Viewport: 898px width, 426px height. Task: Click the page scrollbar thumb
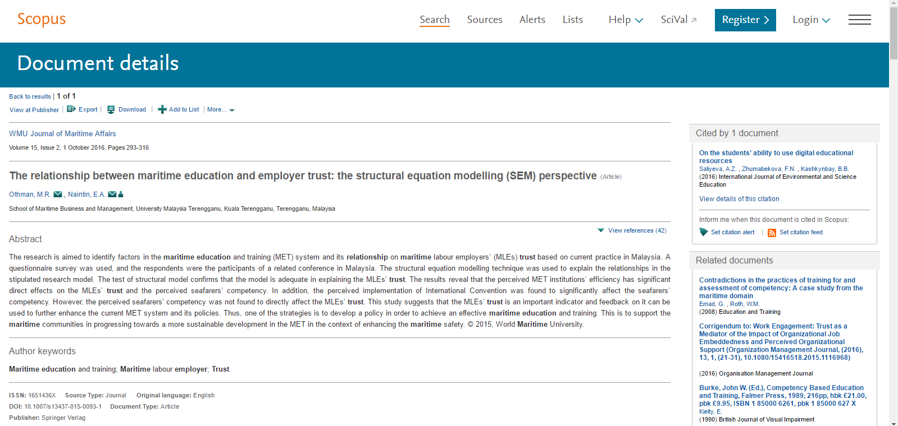click(894, 34)
